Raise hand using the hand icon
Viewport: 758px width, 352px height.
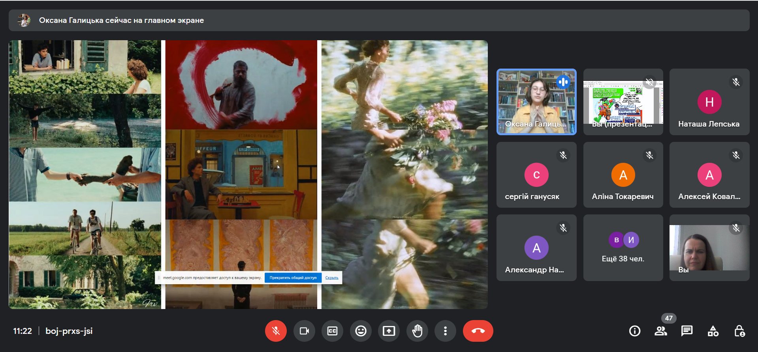click(x=417, y=331)
